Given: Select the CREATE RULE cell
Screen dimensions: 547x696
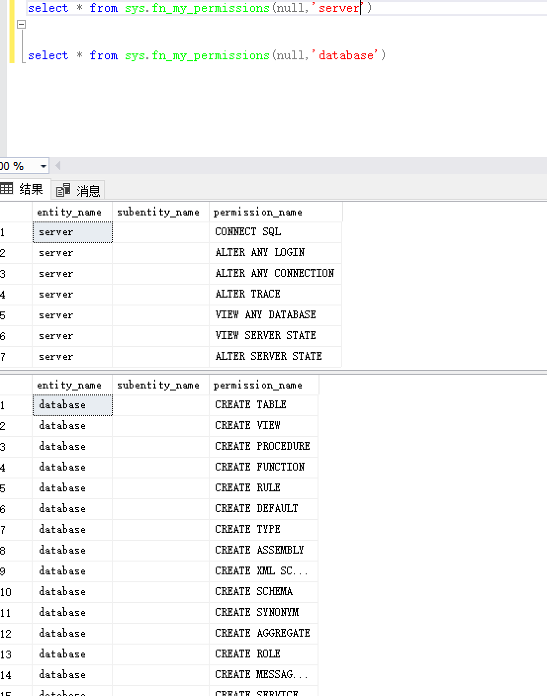Looking at the screenshot, I should click(264, 488).
